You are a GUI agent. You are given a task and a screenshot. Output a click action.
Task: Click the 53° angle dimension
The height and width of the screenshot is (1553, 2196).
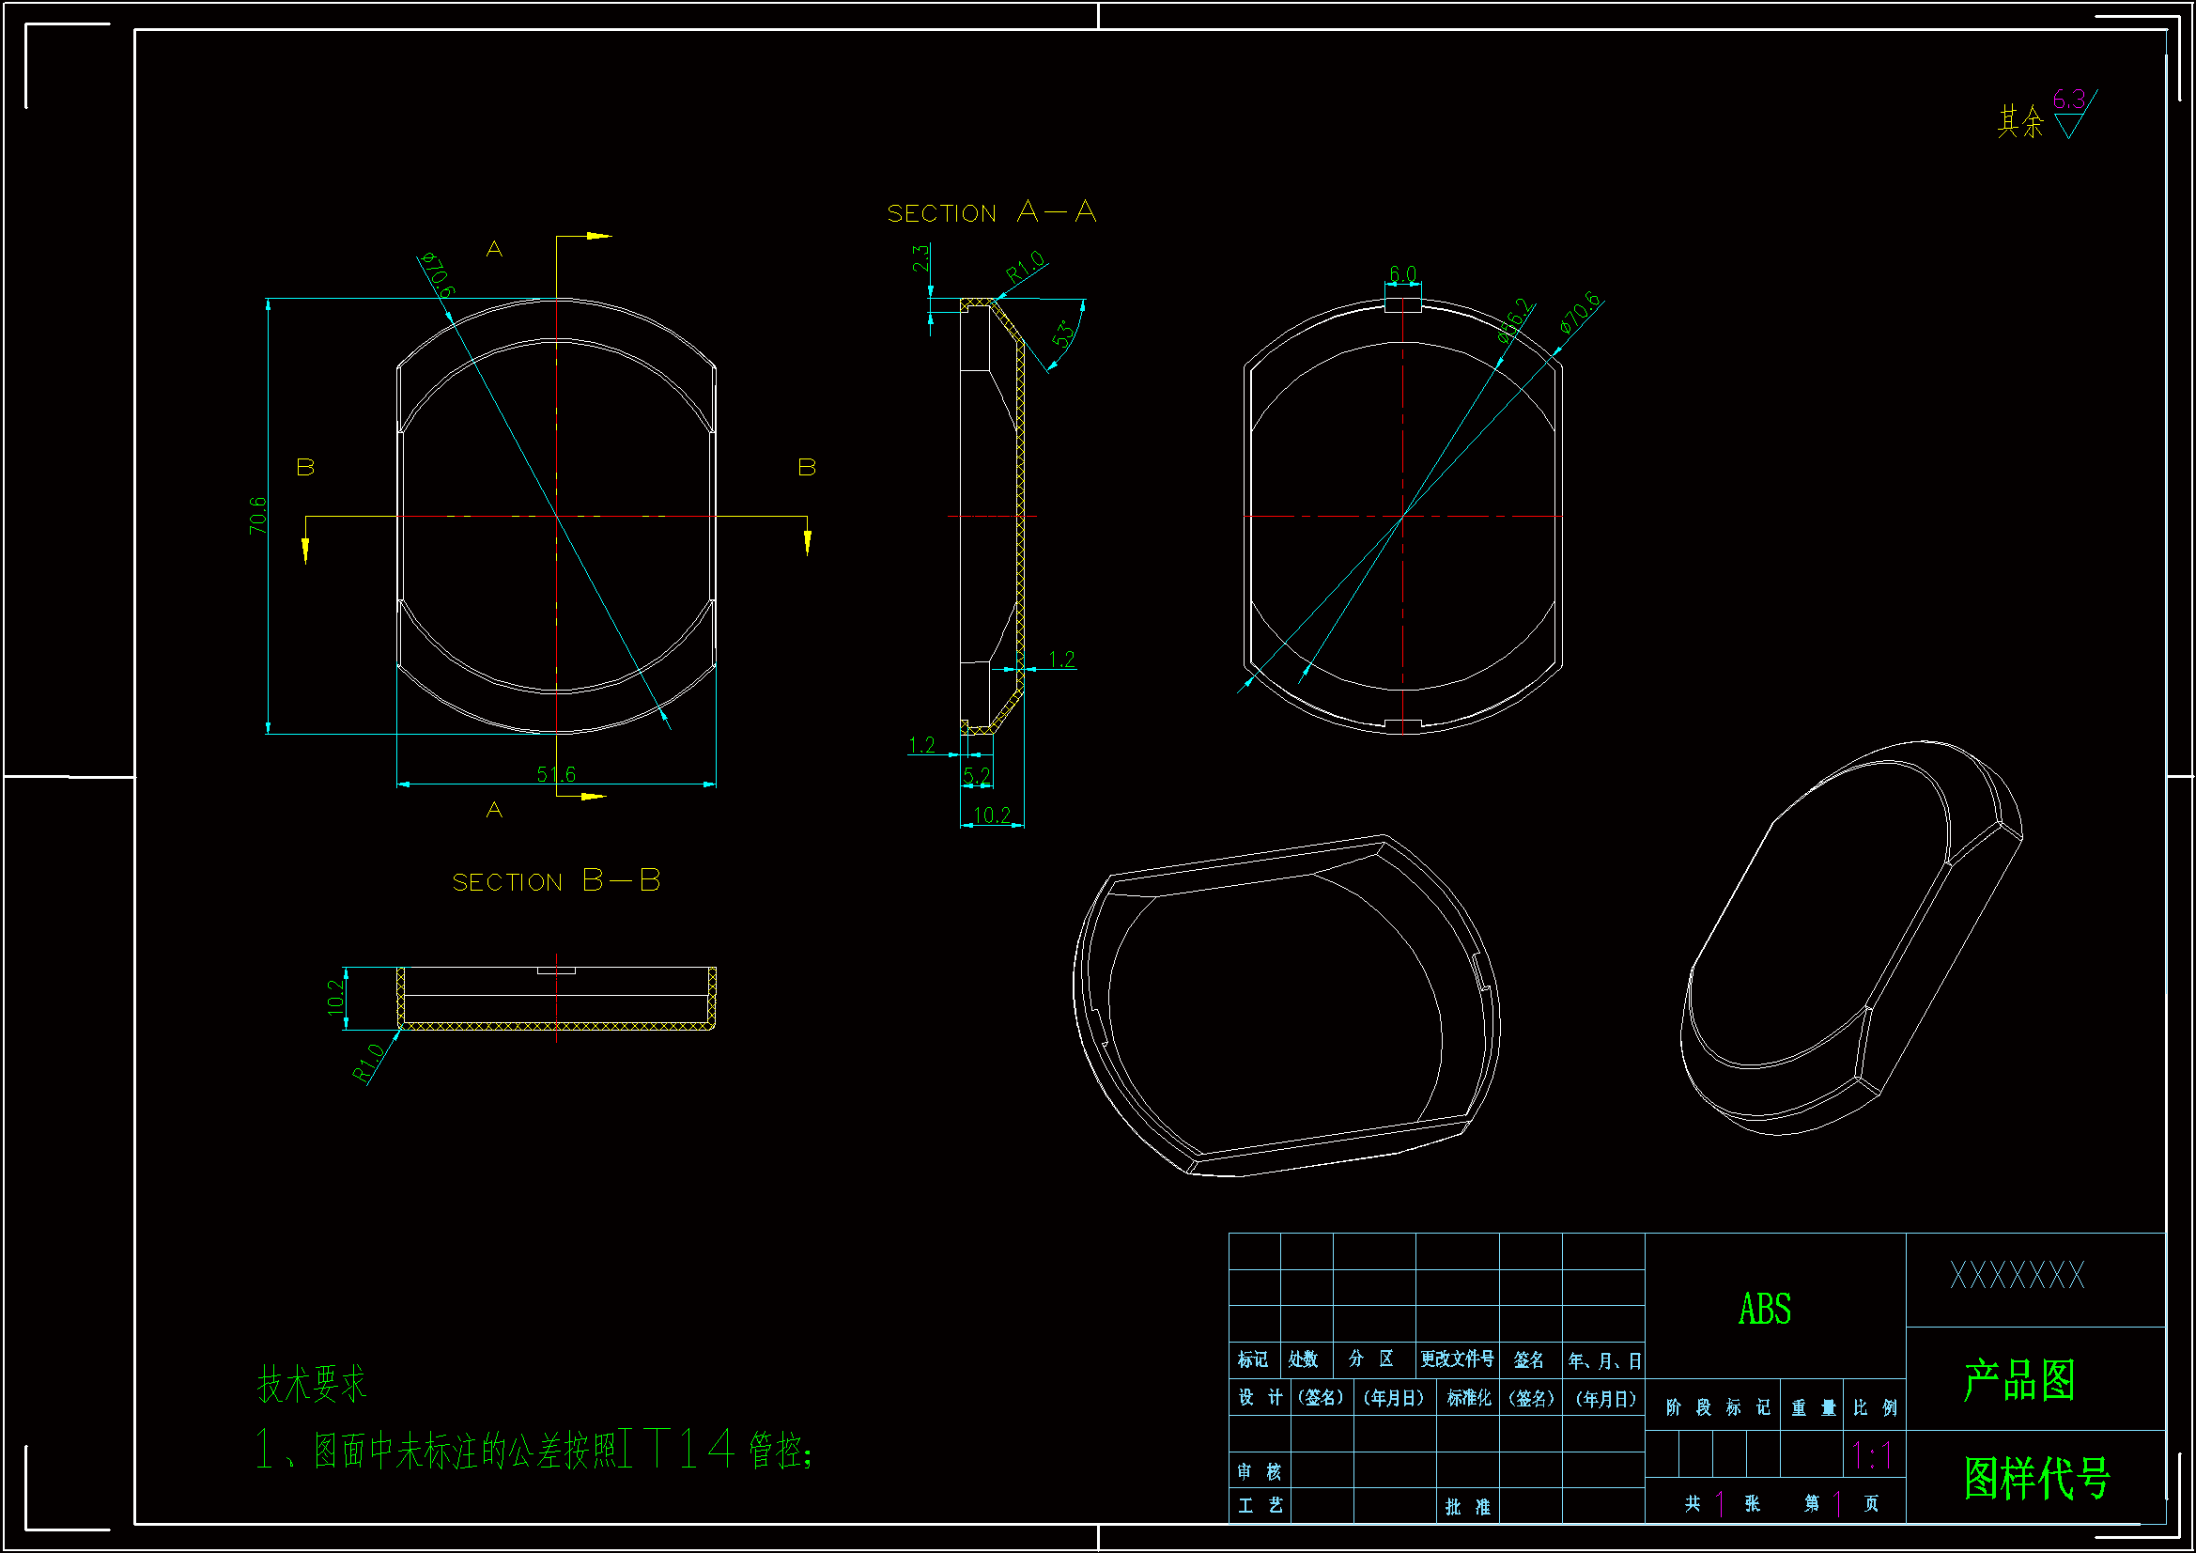1063,333
